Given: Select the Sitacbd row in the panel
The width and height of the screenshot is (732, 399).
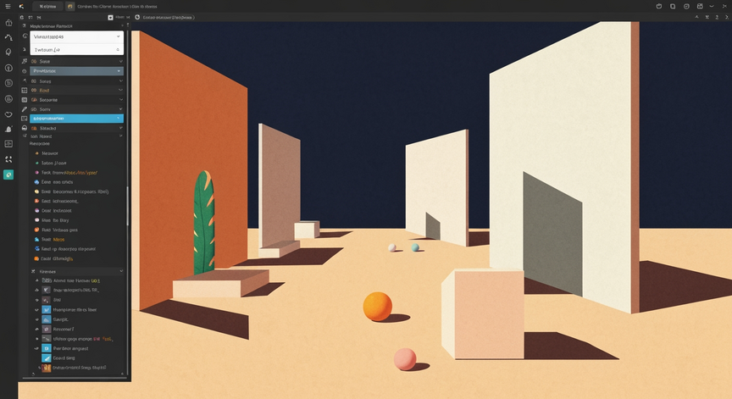Looking at the screenshot, I should pos(76,128).
